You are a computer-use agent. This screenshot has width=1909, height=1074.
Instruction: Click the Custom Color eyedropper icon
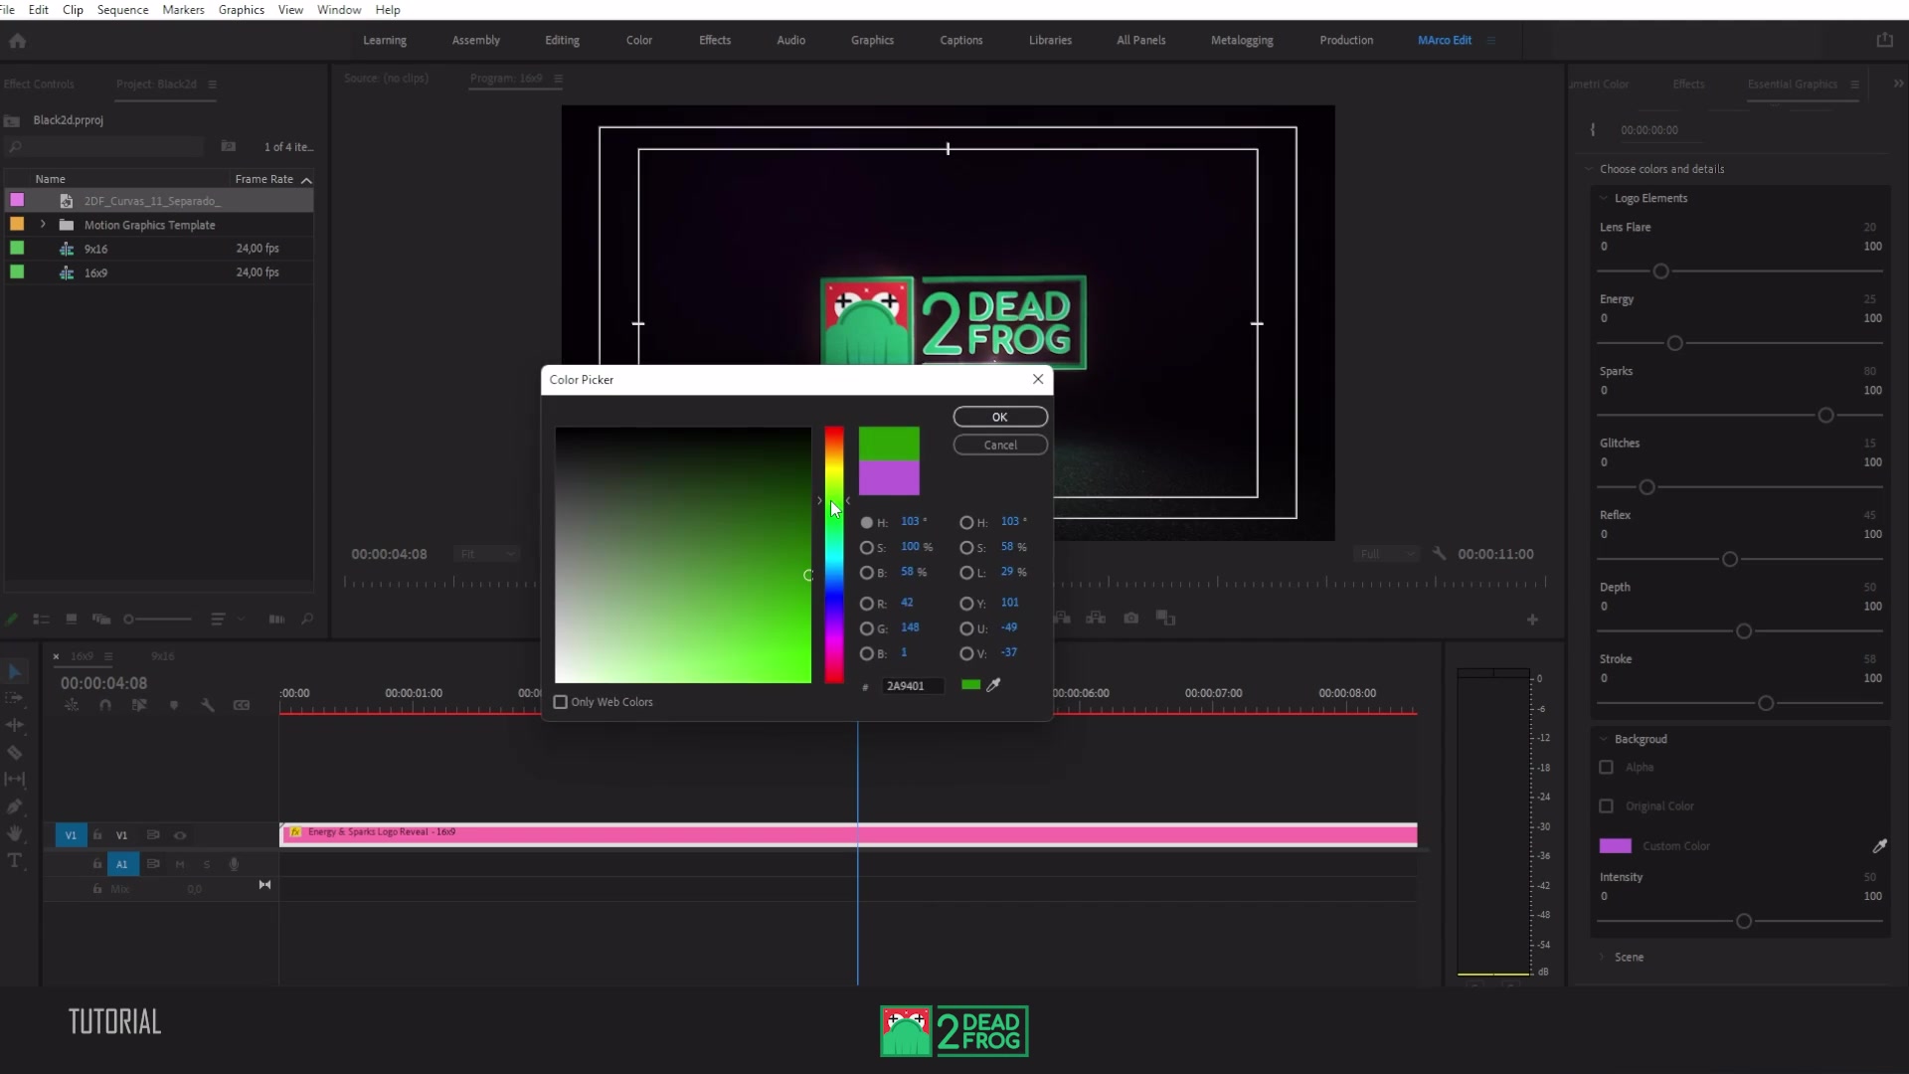[1879, 845]
